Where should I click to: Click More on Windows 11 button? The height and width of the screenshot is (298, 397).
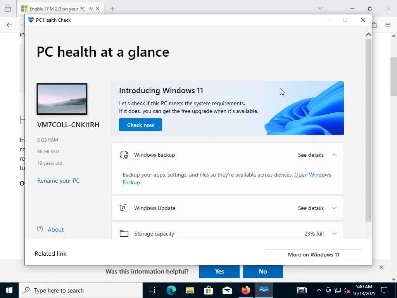313,255
